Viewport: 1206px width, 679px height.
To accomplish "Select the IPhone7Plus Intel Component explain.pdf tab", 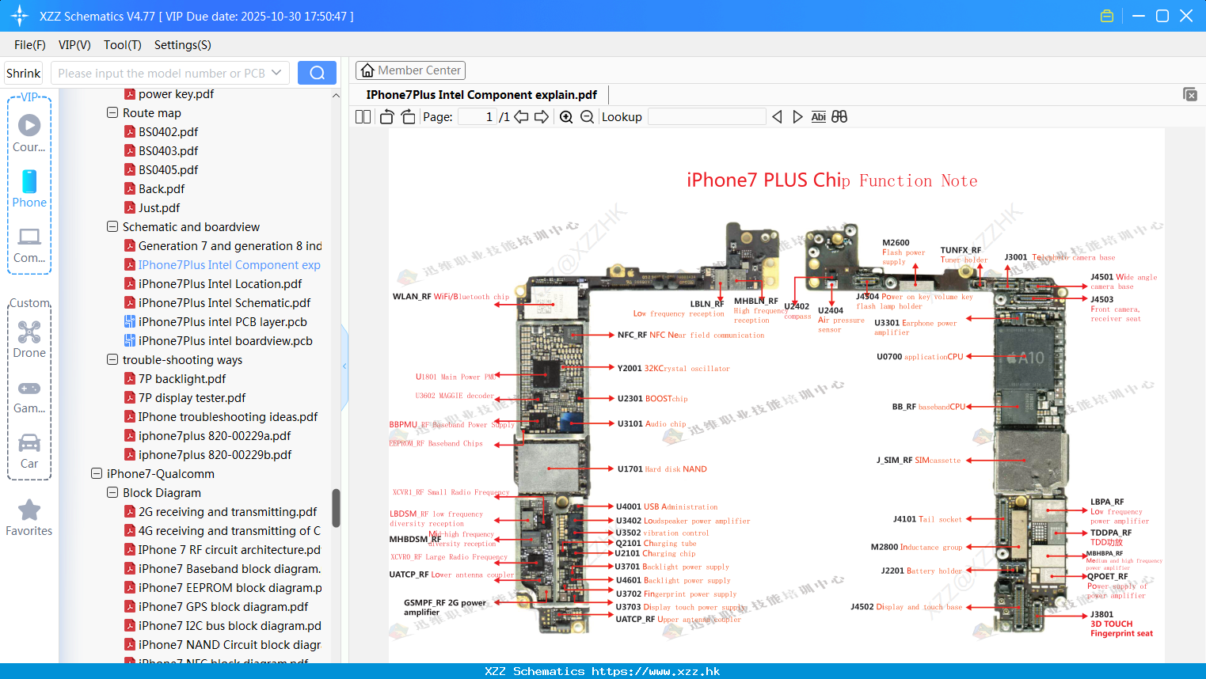I will pos(481,95).
